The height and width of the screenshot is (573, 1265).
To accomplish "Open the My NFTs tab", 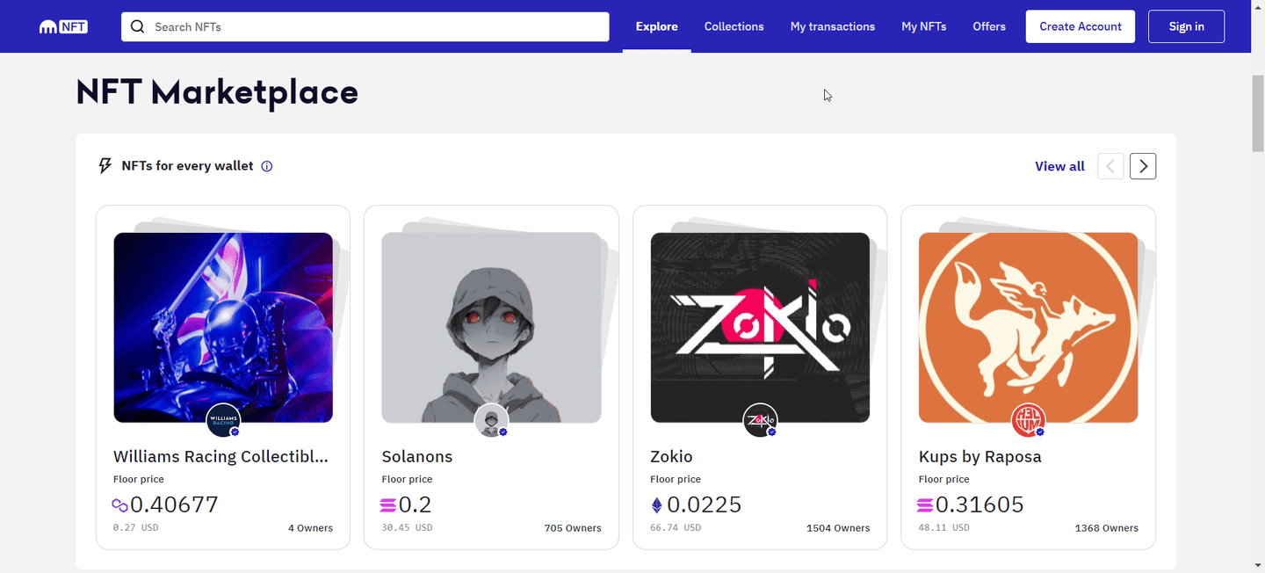I will tap(923, 26).
